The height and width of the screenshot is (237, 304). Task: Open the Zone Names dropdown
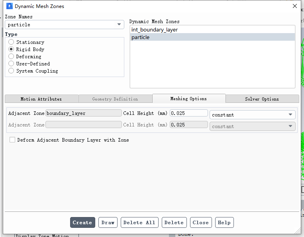point(65,25)
